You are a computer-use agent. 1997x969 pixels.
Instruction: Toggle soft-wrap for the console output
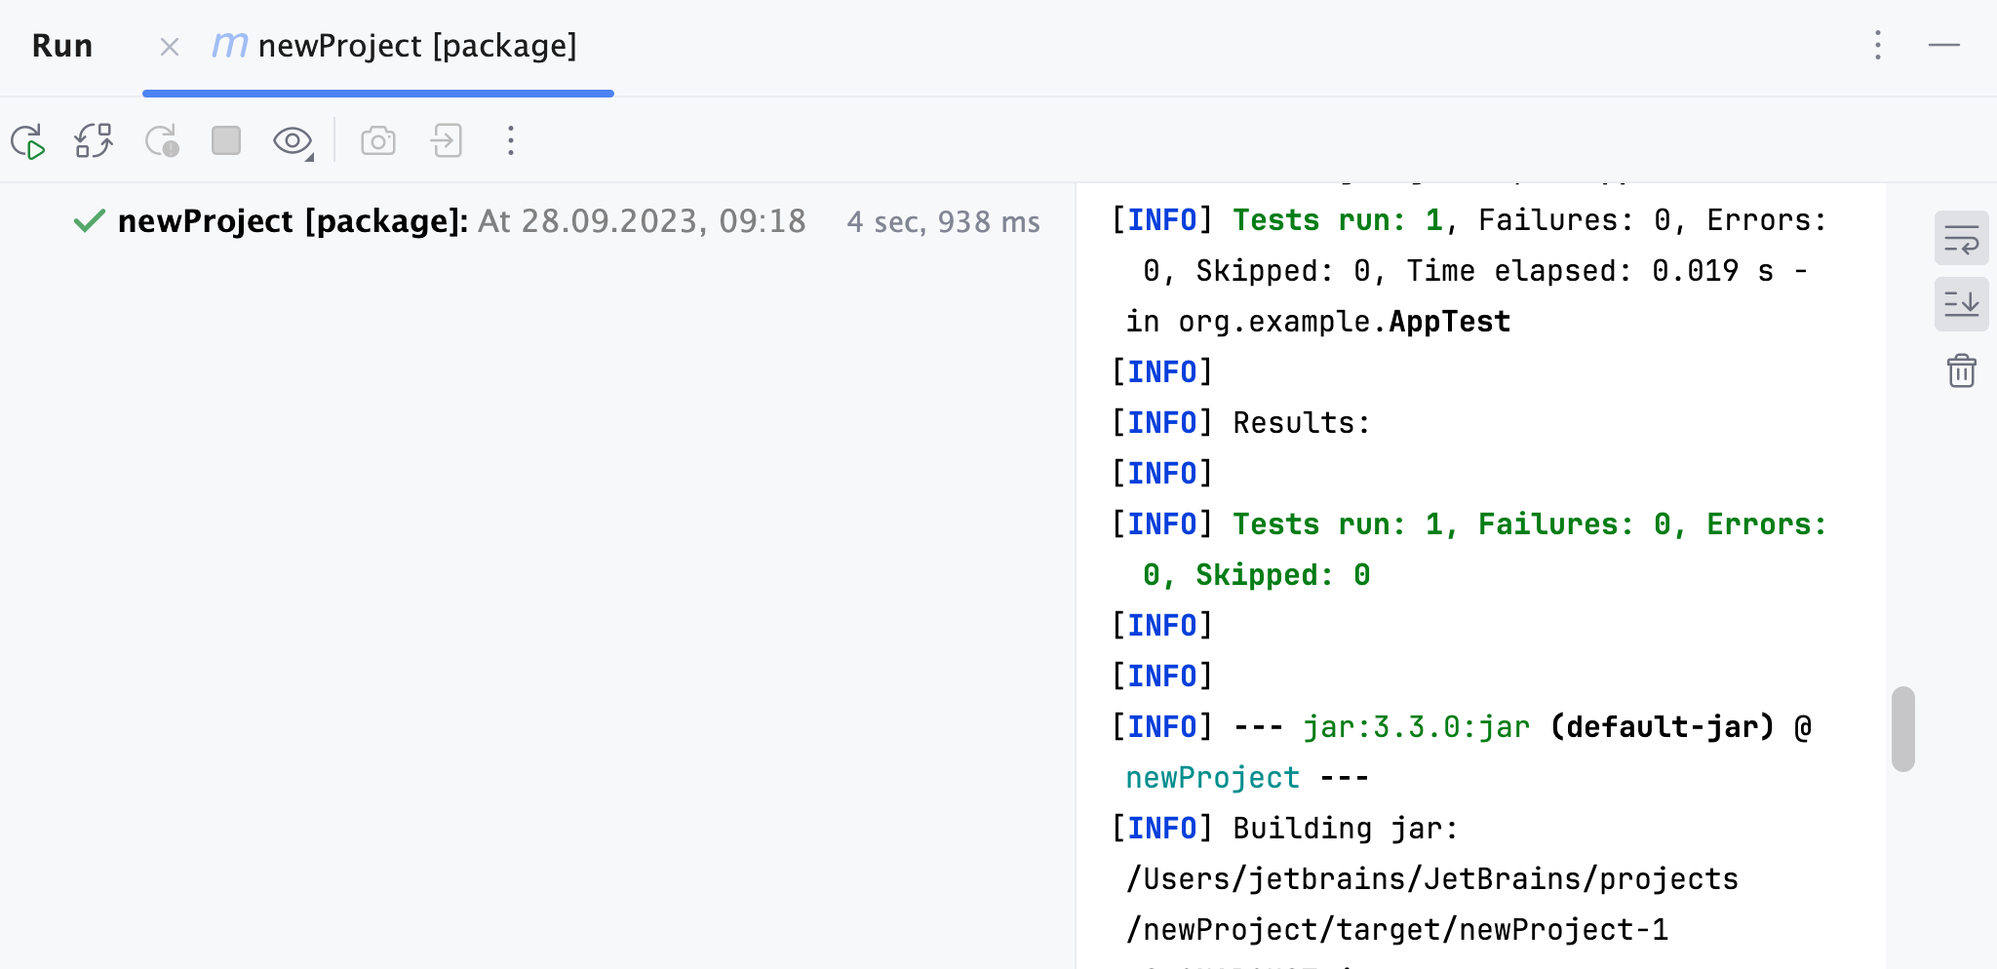(x=1961, y=237)
